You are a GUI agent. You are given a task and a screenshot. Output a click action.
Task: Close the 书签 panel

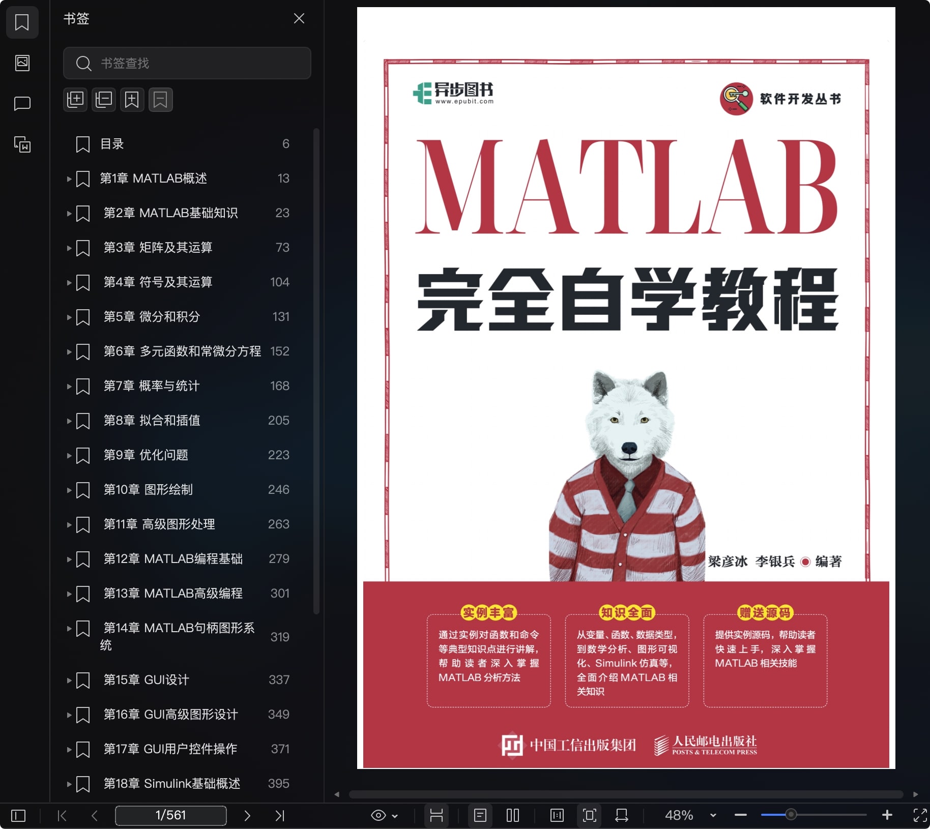[x=299, y=19]
